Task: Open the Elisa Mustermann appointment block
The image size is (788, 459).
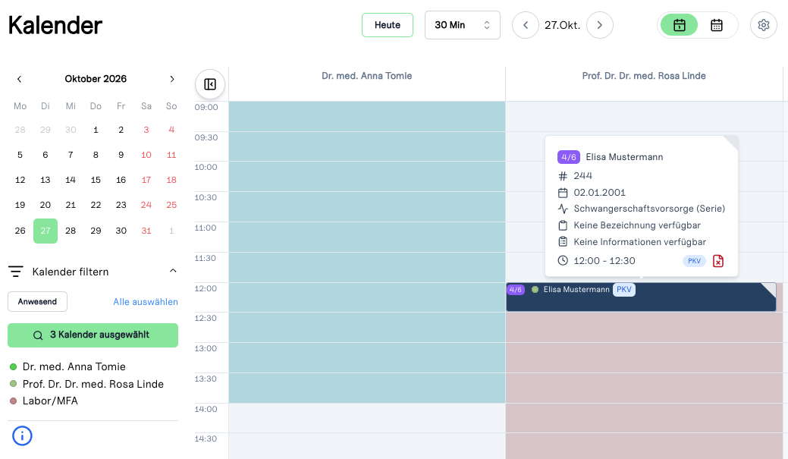Action: 642,297
